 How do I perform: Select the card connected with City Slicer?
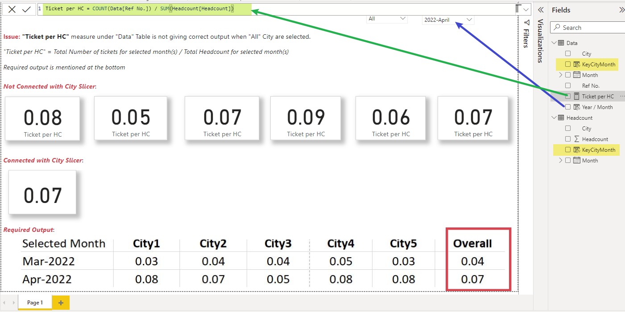pos(42,192)
